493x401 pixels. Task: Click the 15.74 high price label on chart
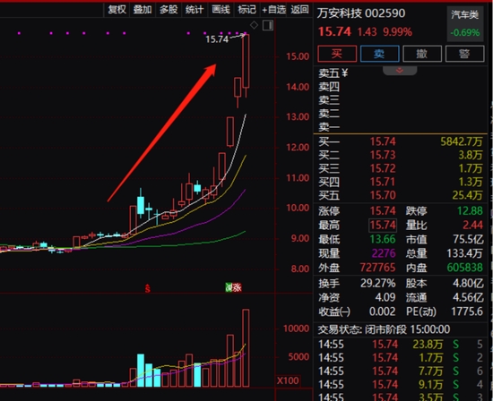pos(217,39)
